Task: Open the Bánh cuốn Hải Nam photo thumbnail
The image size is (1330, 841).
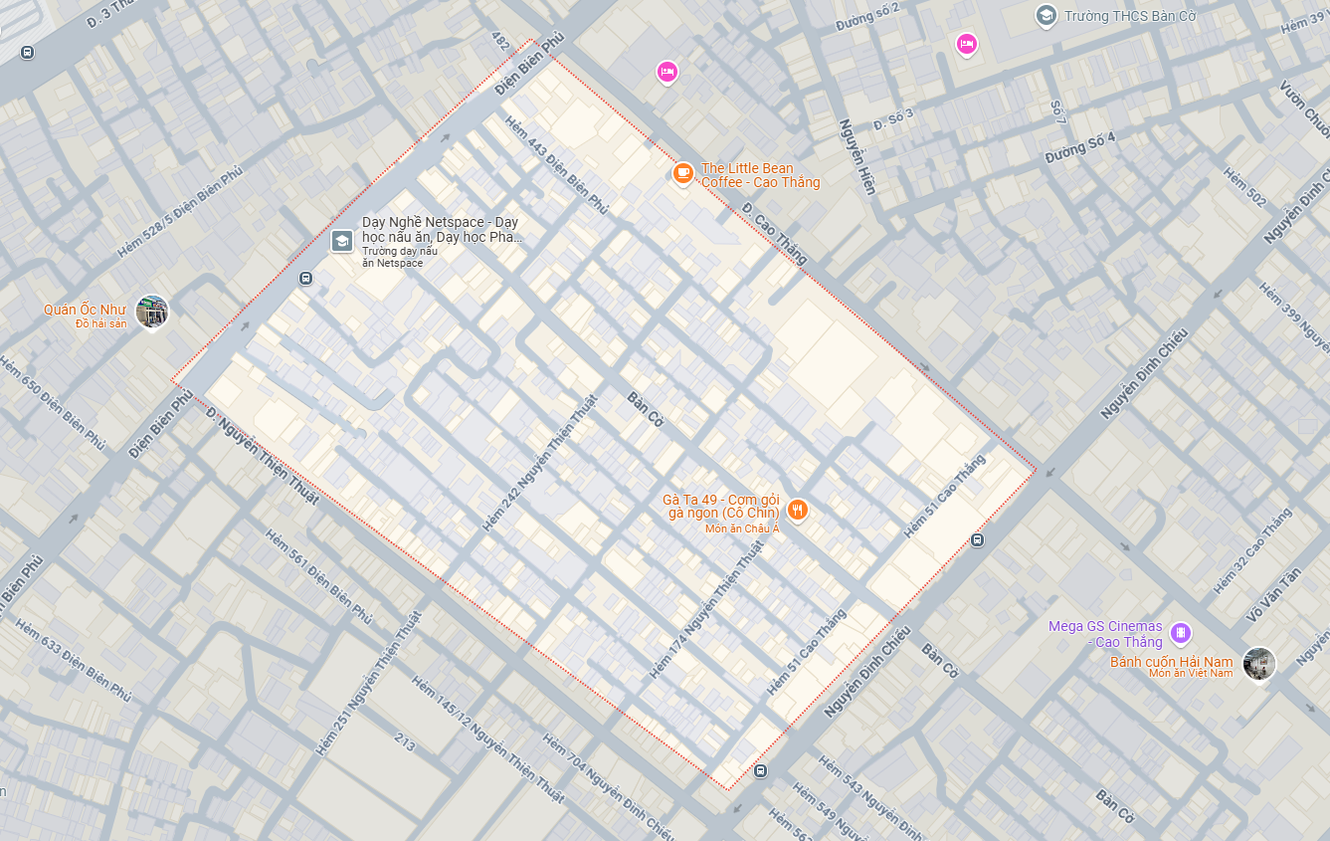Action: (1259, 664)
